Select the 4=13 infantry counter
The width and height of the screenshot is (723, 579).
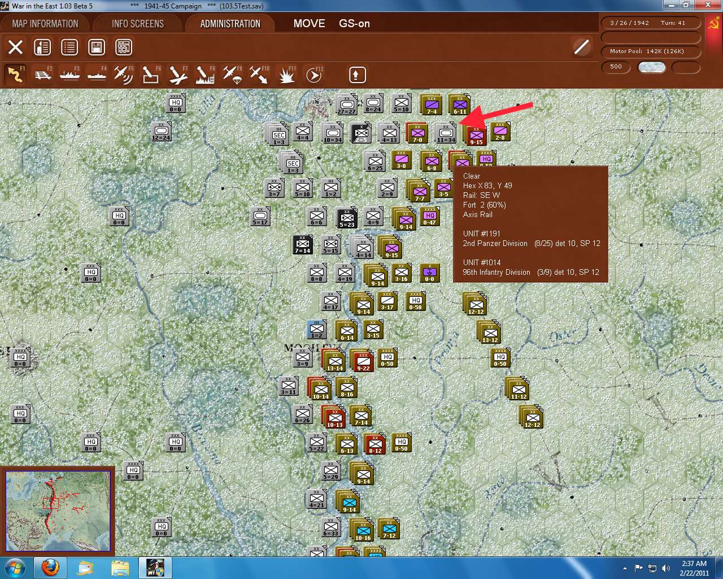[389, 133]
